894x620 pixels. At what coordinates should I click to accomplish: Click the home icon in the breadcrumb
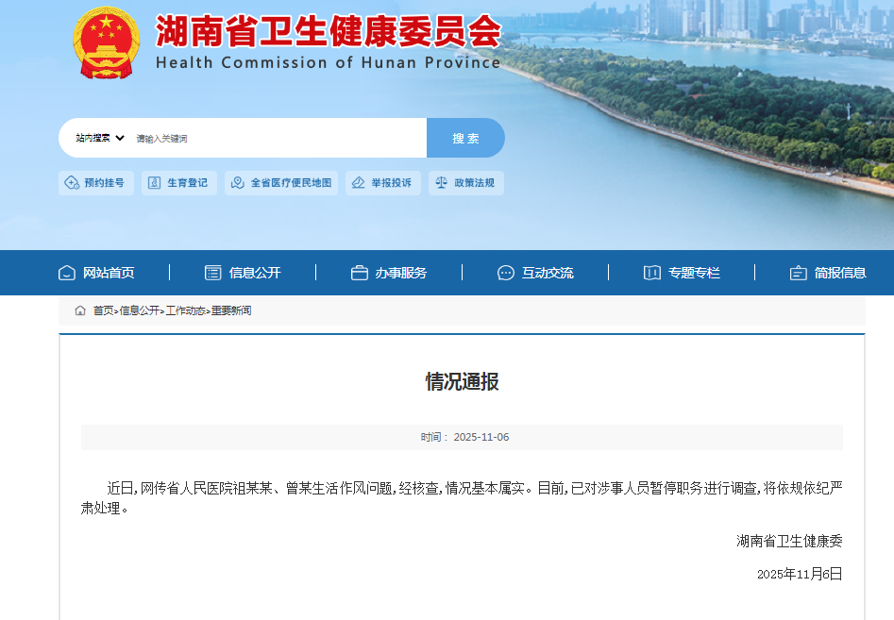click(x=80, y=310)
